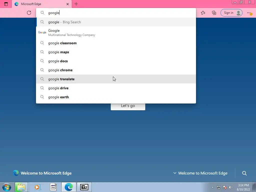Select google - Bing Search suggestion
This screenshot has height=192, width=256.
[116, 22]
